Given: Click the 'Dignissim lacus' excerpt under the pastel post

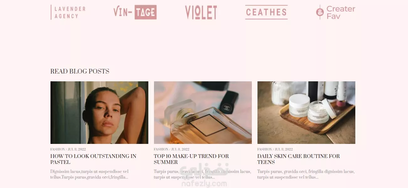Looking at the screenshot, I should click(x=89, y=174).
